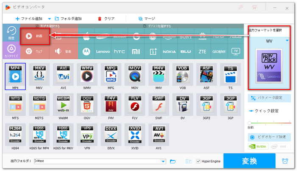This screenshot has width=297, height=171.
Task: Switch to the web (ウェブ) format tab
Action: (x=35, y=51)
